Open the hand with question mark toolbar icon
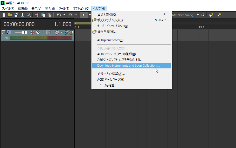Screen dimensions: 236x148 coord(211,15)
